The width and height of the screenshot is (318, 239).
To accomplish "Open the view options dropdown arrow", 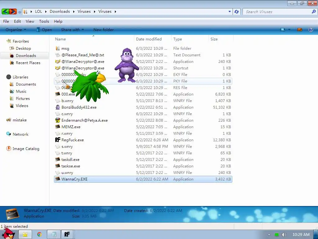I will point(289,30).
